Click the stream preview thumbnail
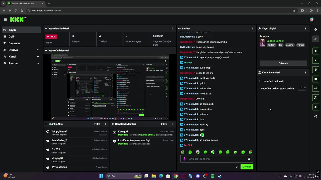 click(x=110, y=87)
